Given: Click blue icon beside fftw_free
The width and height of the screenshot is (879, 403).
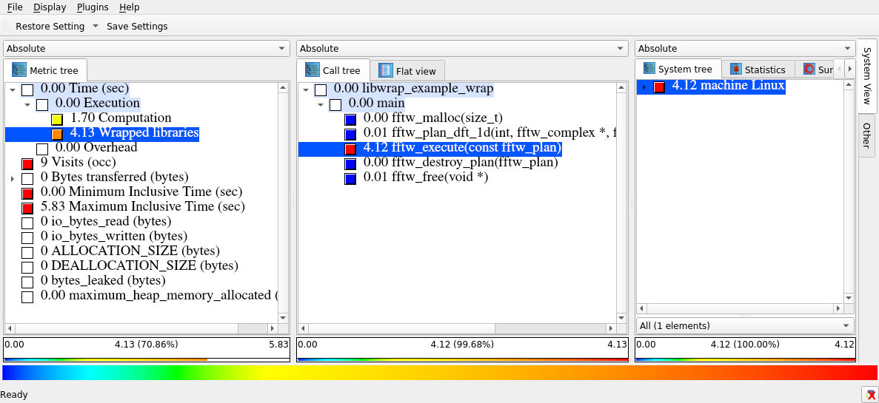Looking at the screenshot, I should point(350,178).
